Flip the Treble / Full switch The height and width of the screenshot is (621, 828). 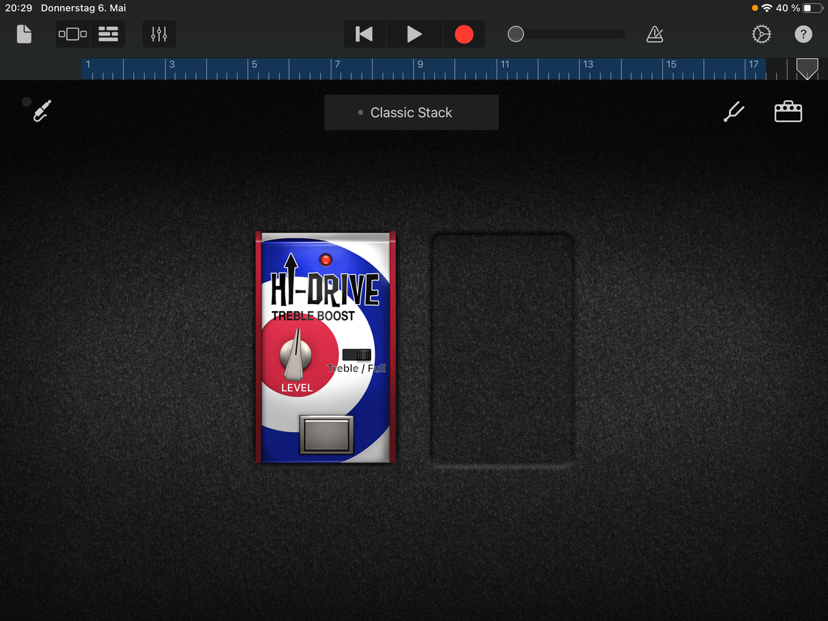356,354
